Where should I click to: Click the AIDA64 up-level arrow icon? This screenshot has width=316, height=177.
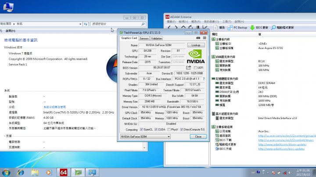point(183,27)
